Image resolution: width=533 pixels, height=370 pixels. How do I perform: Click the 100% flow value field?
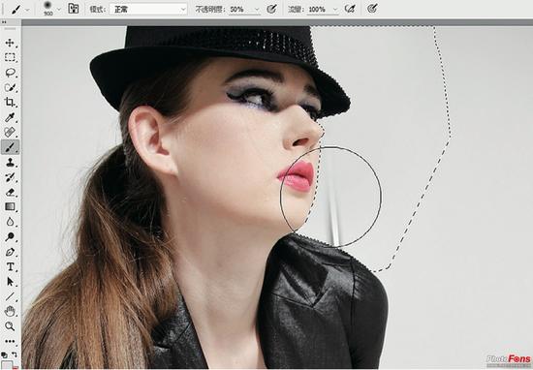[x=319, y=10]
